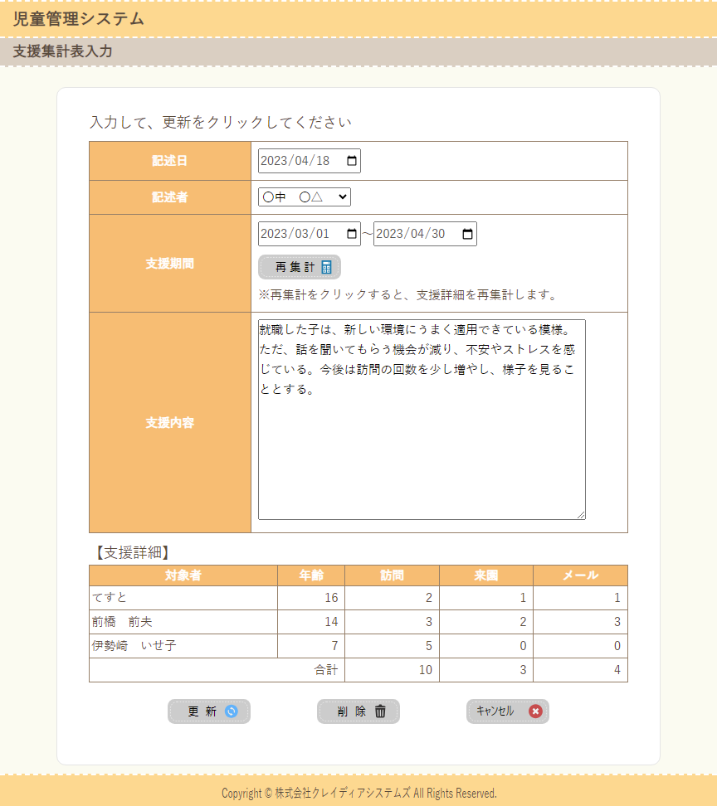The image size is (717, 806).
Task: Click the 支援内容 textarea resize handle
Action: tap(581, 515)
